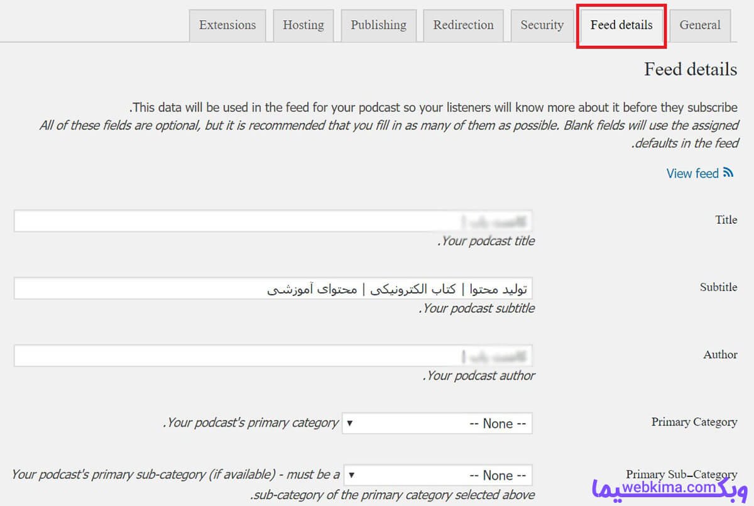Open the Primary Sub-Category dropdown

pos(437,475)
